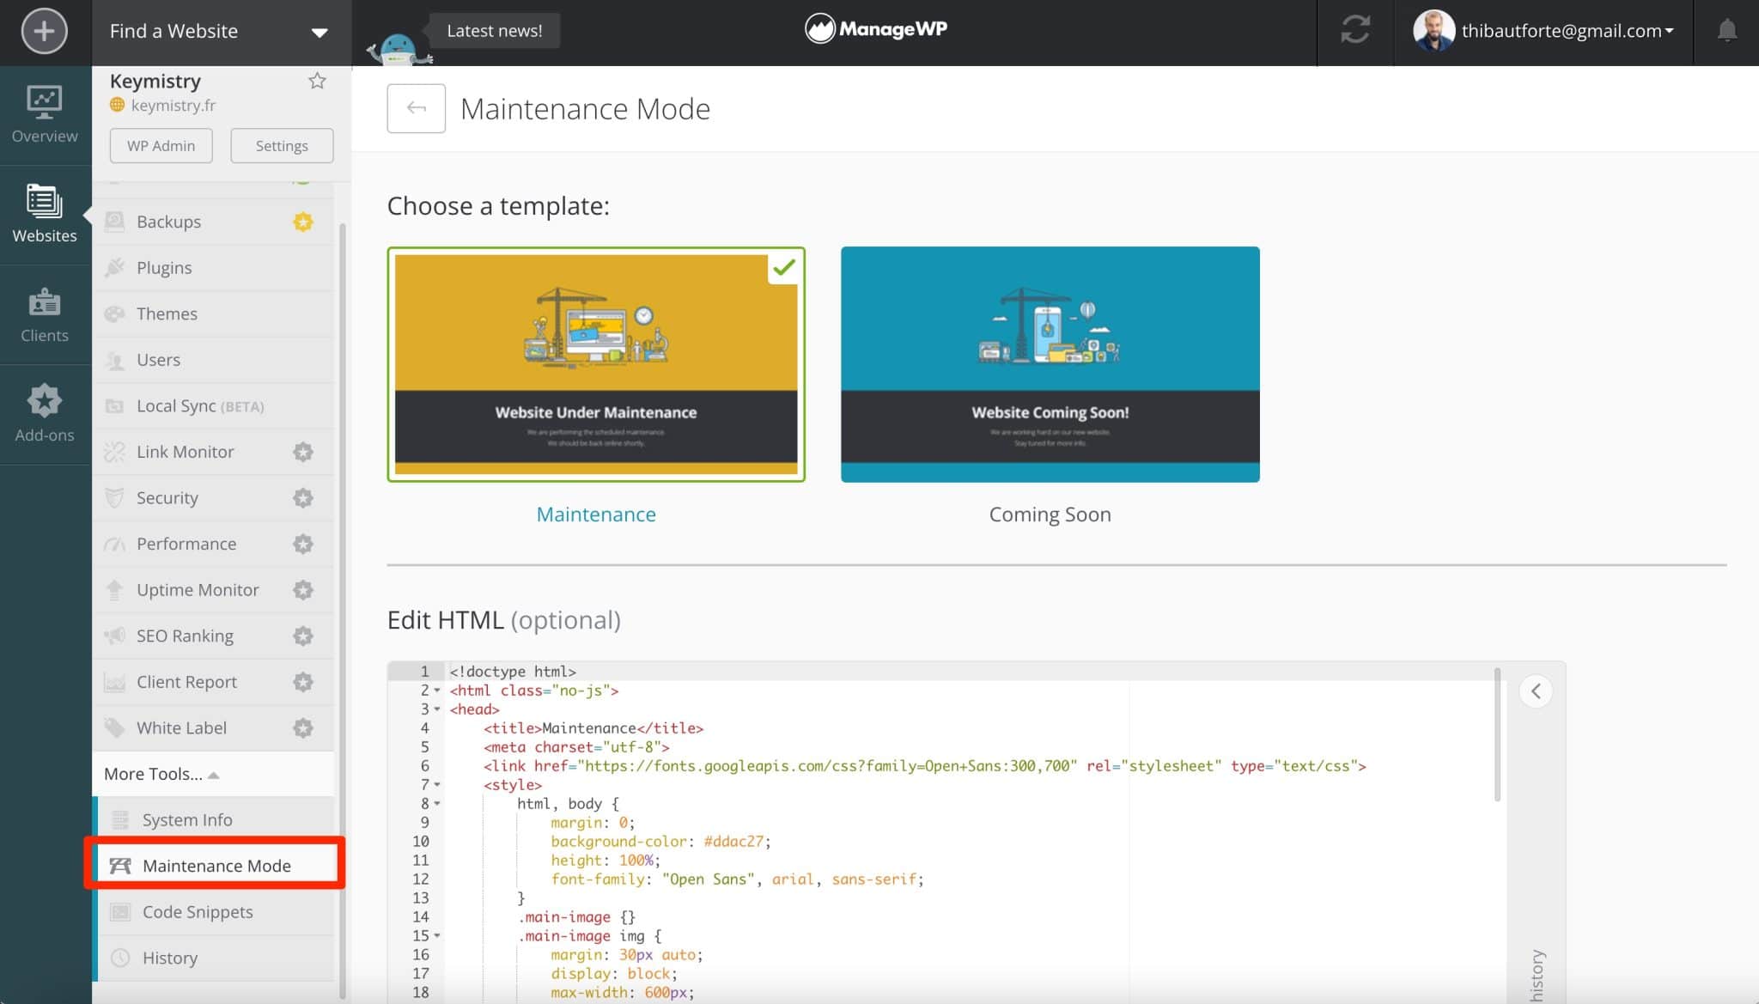Viewport: 1759px width, 1004px height.
Task: Star the Keymistry website as favorite
Action: pyautogui.click(x=317, y=81)
